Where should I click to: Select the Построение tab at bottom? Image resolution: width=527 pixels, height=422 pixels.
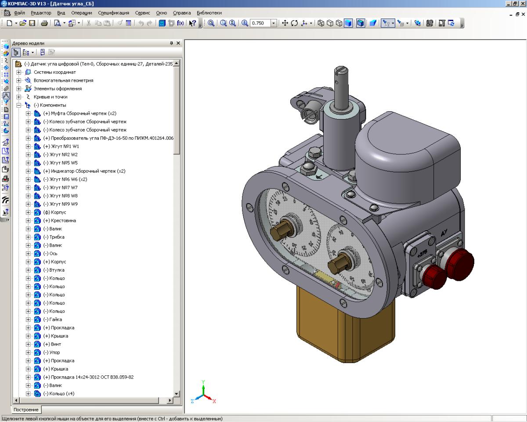(x=27, y=410)
